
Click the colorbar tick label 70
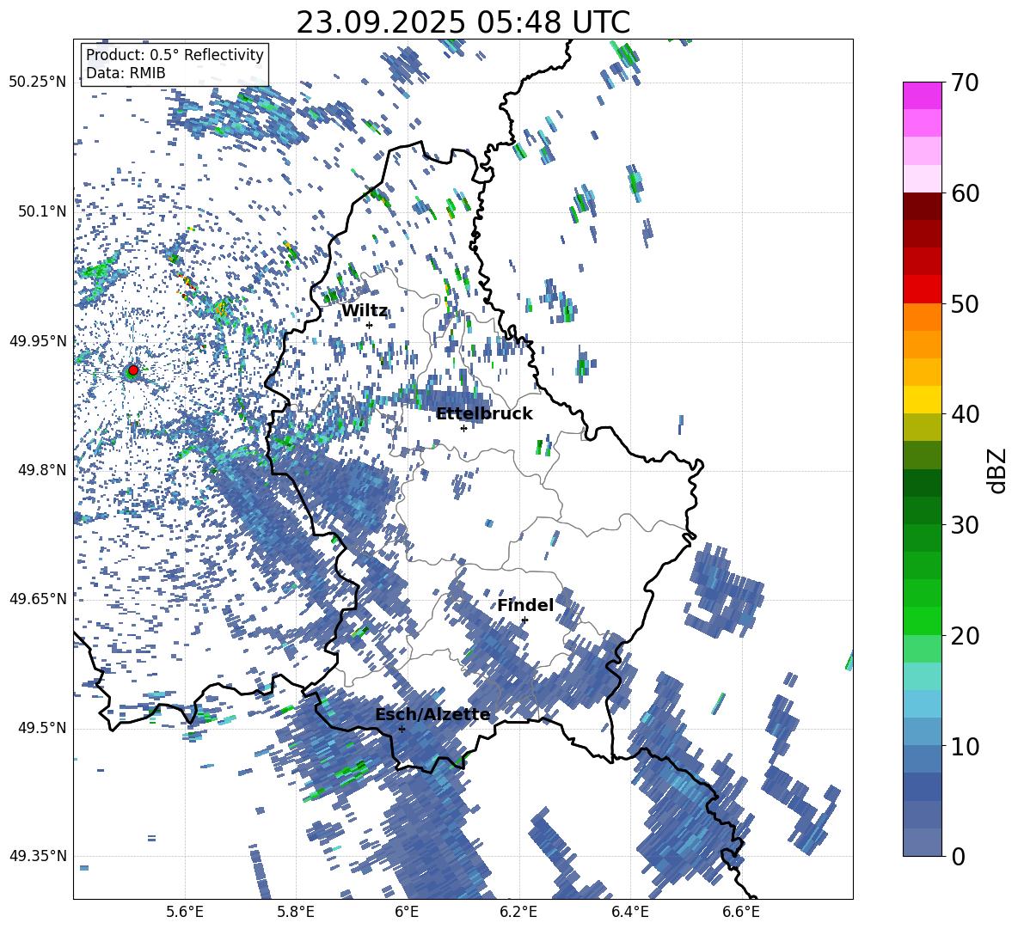[x=965, y=83]
